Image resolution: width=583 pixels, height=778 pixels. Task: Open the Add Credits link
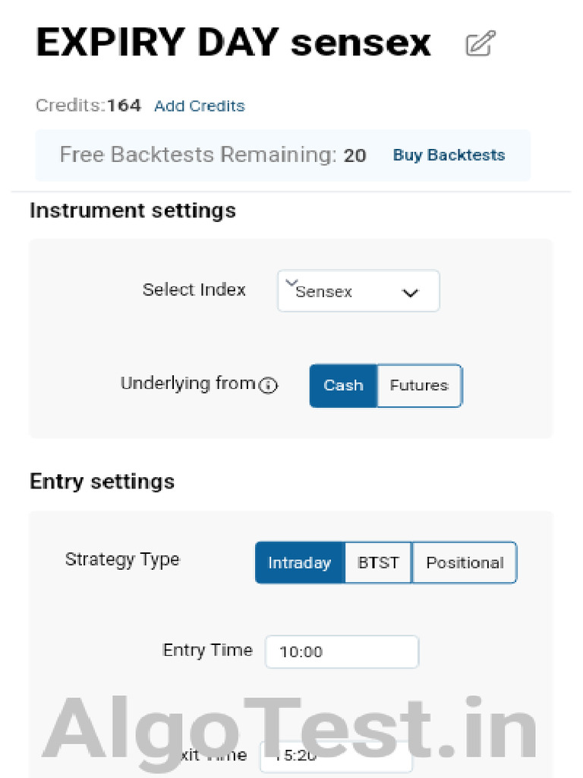click(x=200, y=106)
